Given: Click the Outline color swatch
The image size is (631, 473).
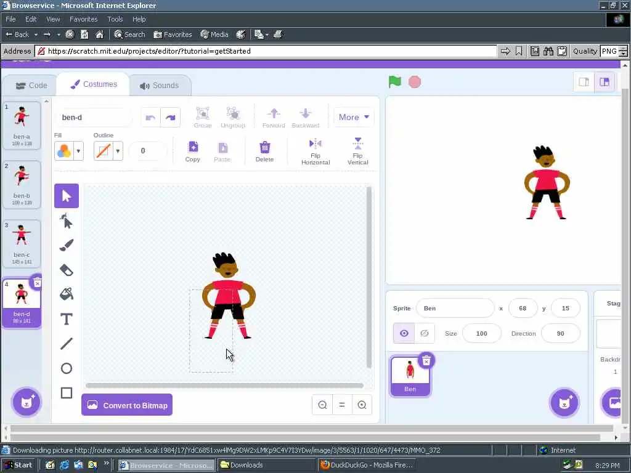Looking at the screenshot, I should coord(104,152).
